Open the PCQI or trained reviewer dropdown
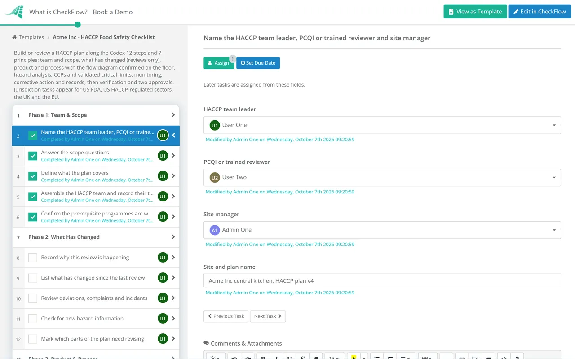 tap(382, 177)
